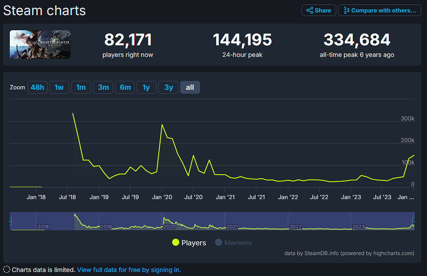Screen dimensions: 427x276
Task: Zoom the chart to 6m
Action: pyautogui.click(x=125, y=87)
